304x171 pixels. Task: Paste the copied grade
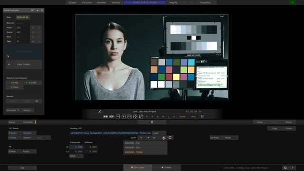tap(289, 128)
